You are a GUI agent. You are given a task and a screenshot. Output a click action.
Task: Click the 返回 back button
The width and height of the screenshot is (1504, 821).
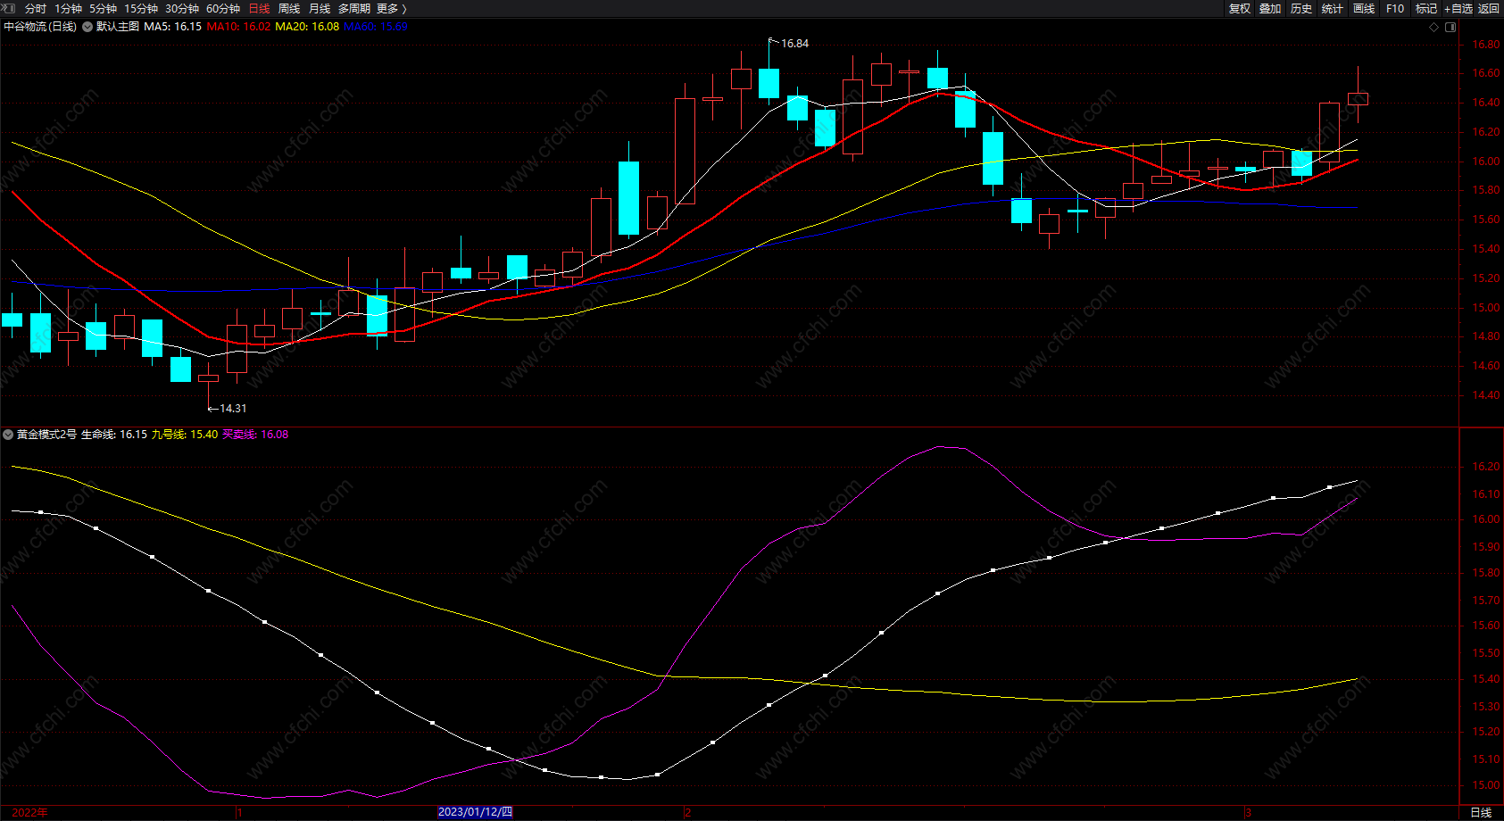(x=1489, y=8)
